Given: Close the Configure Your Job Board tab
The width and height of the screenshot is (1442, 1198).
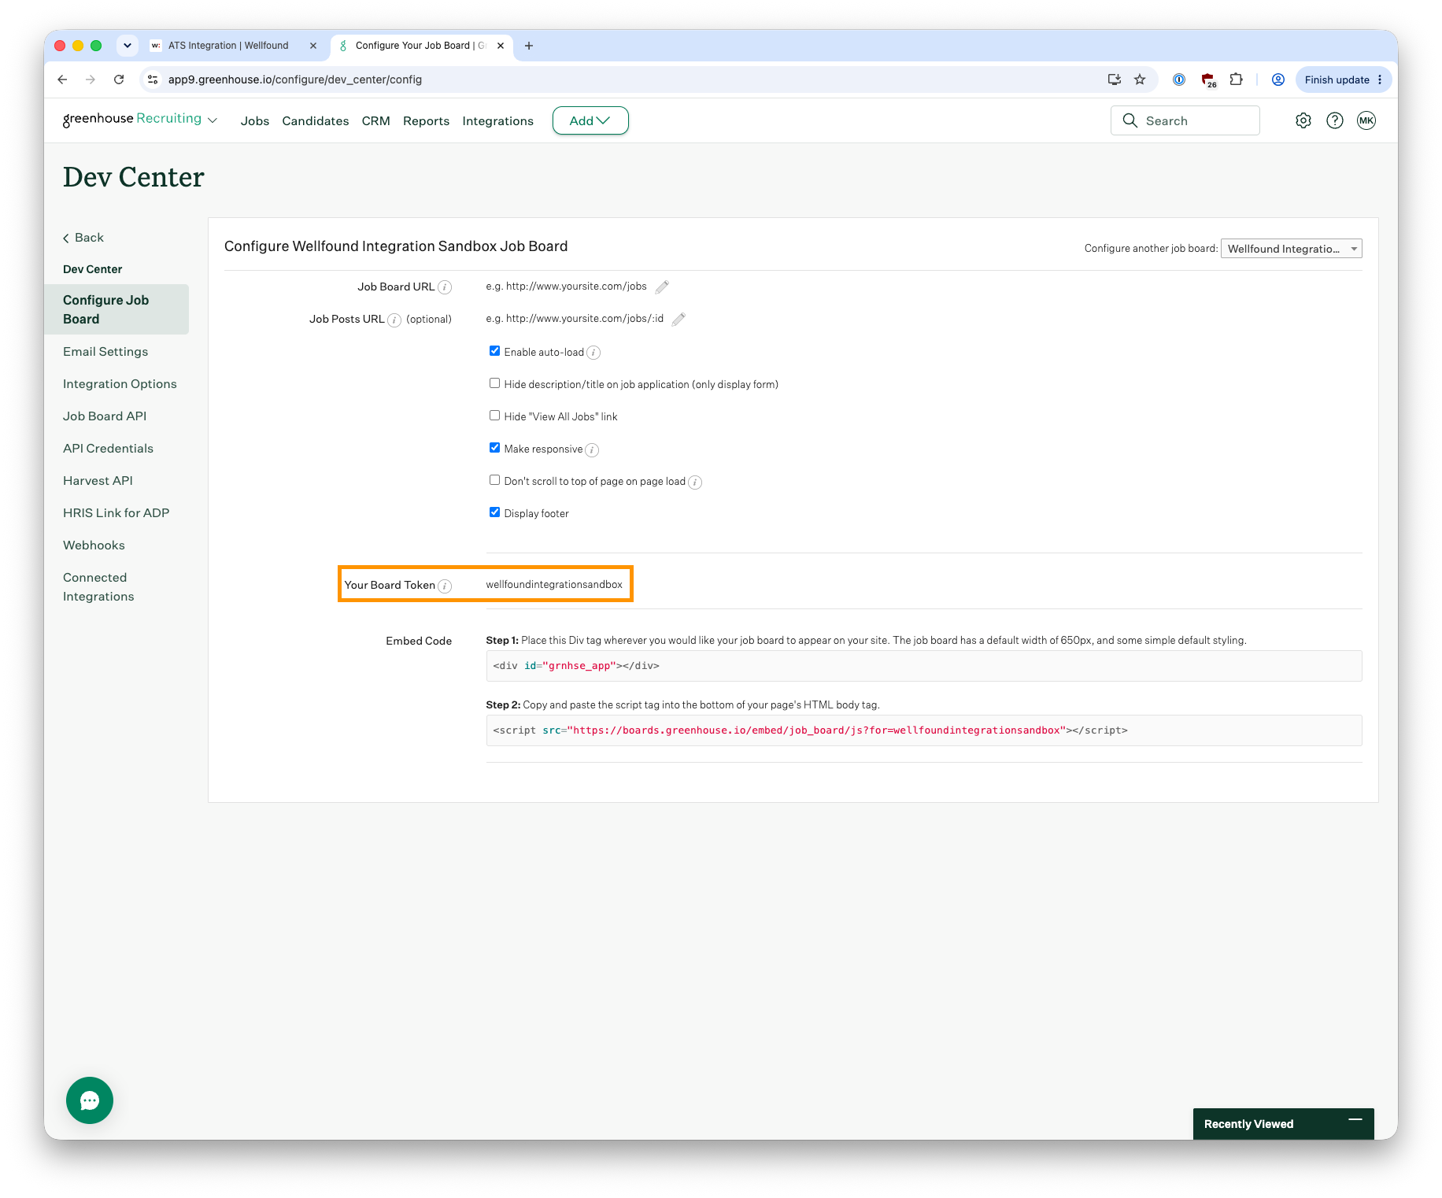Looking at the screenshot, I should click(x=501, y=46).
